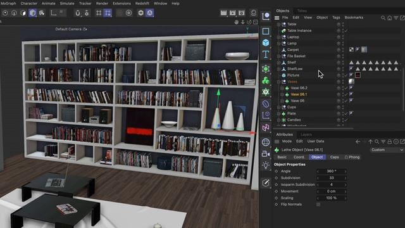Click Render View clapperboard icon
This screenshot has height=228, width=405.
coord(223,13)
